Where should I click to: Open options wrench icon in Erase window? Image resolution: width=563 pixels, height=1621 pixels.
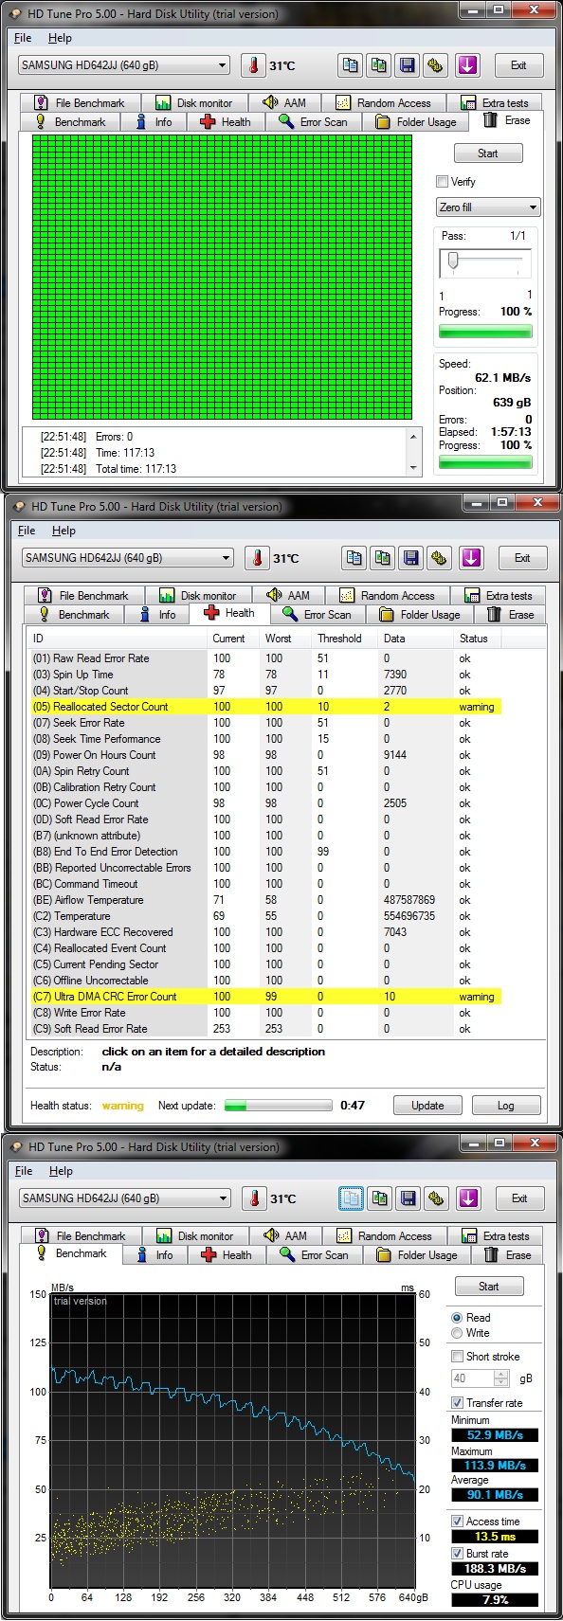point(436,65)
